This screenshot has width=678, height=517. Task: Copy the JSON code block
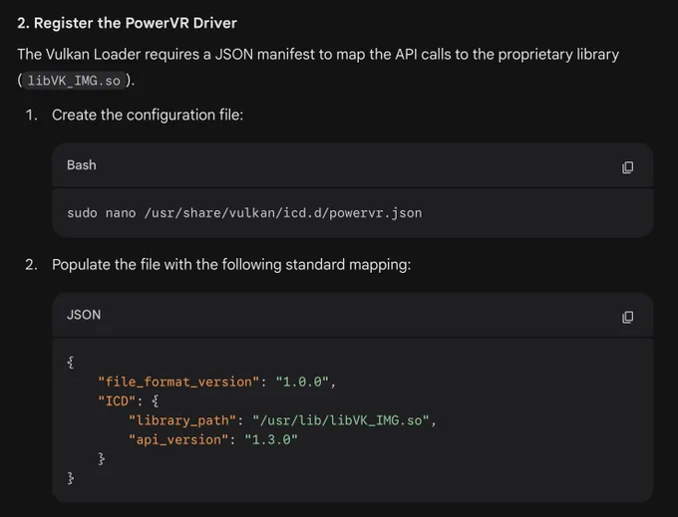click(x=627, y=317)
